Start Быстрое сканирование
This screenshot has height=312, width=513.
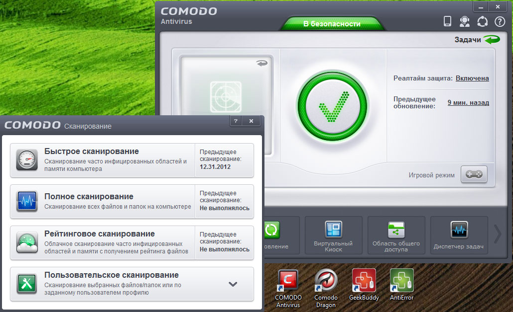coord(132,160)
